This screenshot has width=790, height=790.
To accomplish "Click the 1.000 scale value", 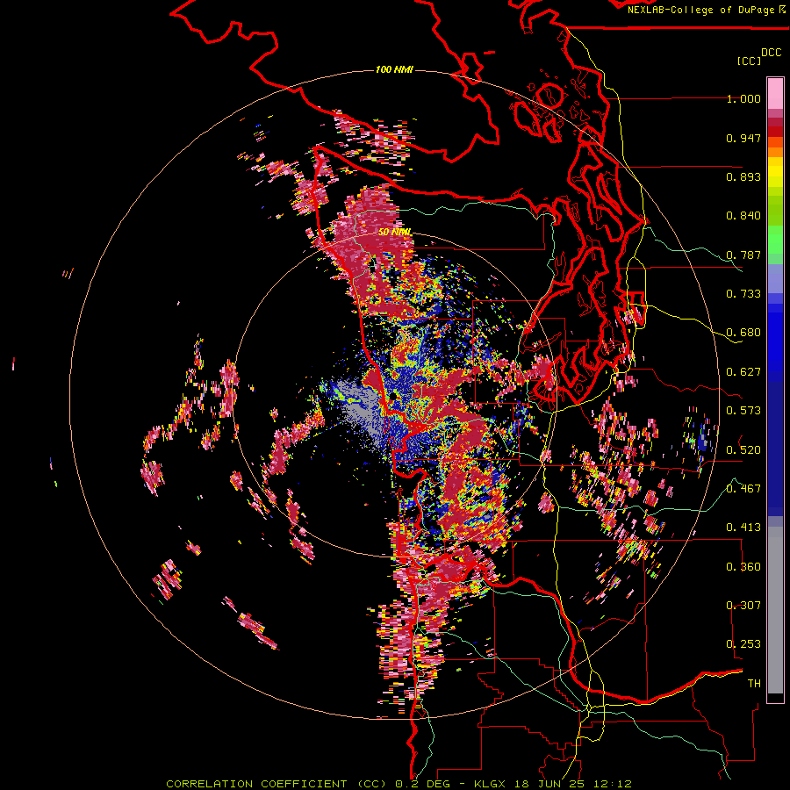I will (x=743, y=98).
